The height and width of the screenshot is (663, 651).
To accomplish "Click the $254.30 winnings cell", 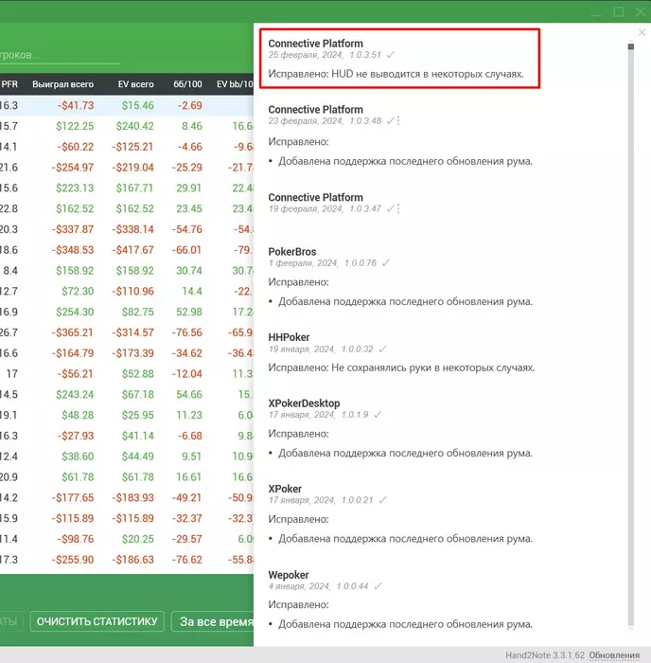I will coord(75,312).
